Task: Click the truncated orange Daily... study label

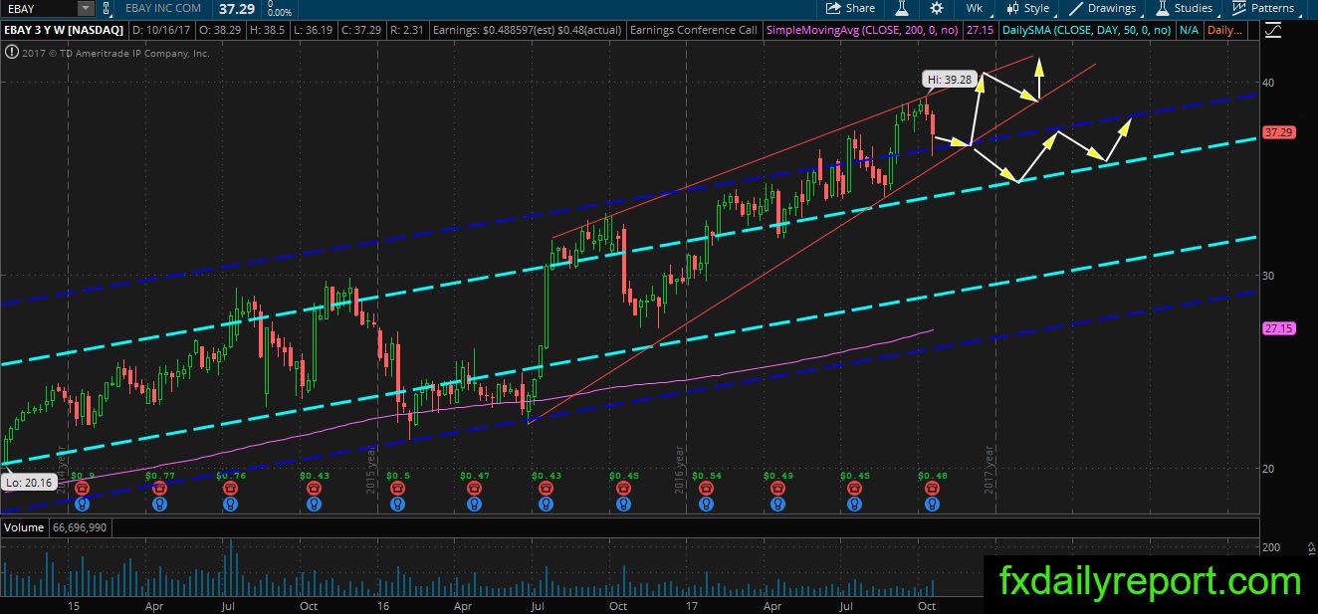Action: 1224,31
